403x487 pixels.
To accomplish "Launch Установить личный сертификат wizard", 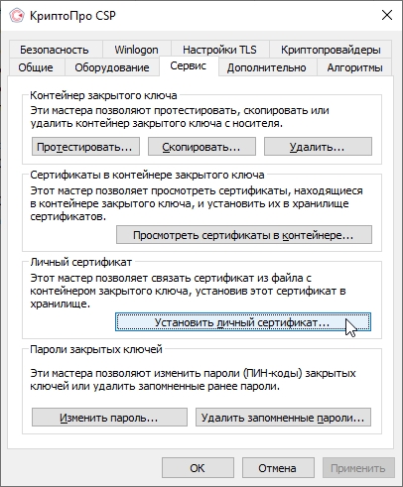I will click(x=243, y=322).
